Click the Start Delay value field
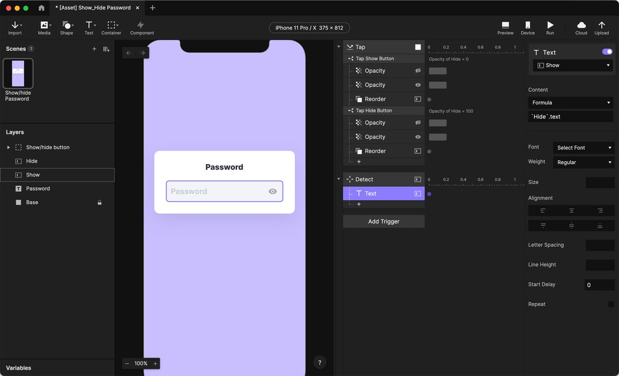 tap(599, 285)
